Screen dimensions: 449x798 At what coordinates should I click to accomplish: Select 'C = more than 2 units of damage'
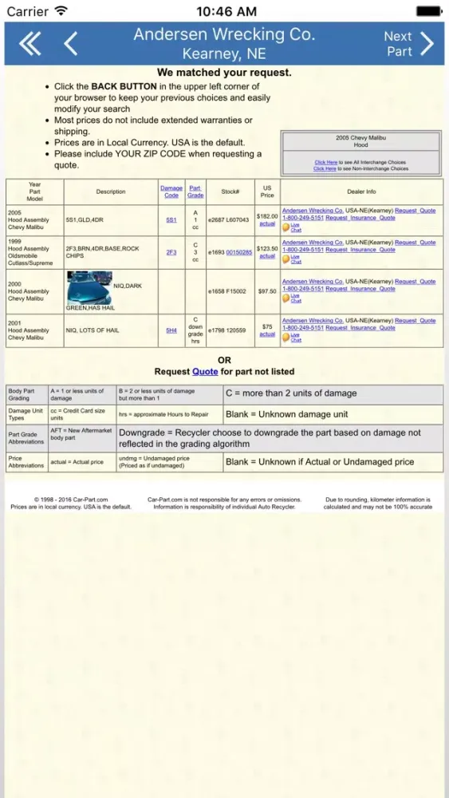291,393
